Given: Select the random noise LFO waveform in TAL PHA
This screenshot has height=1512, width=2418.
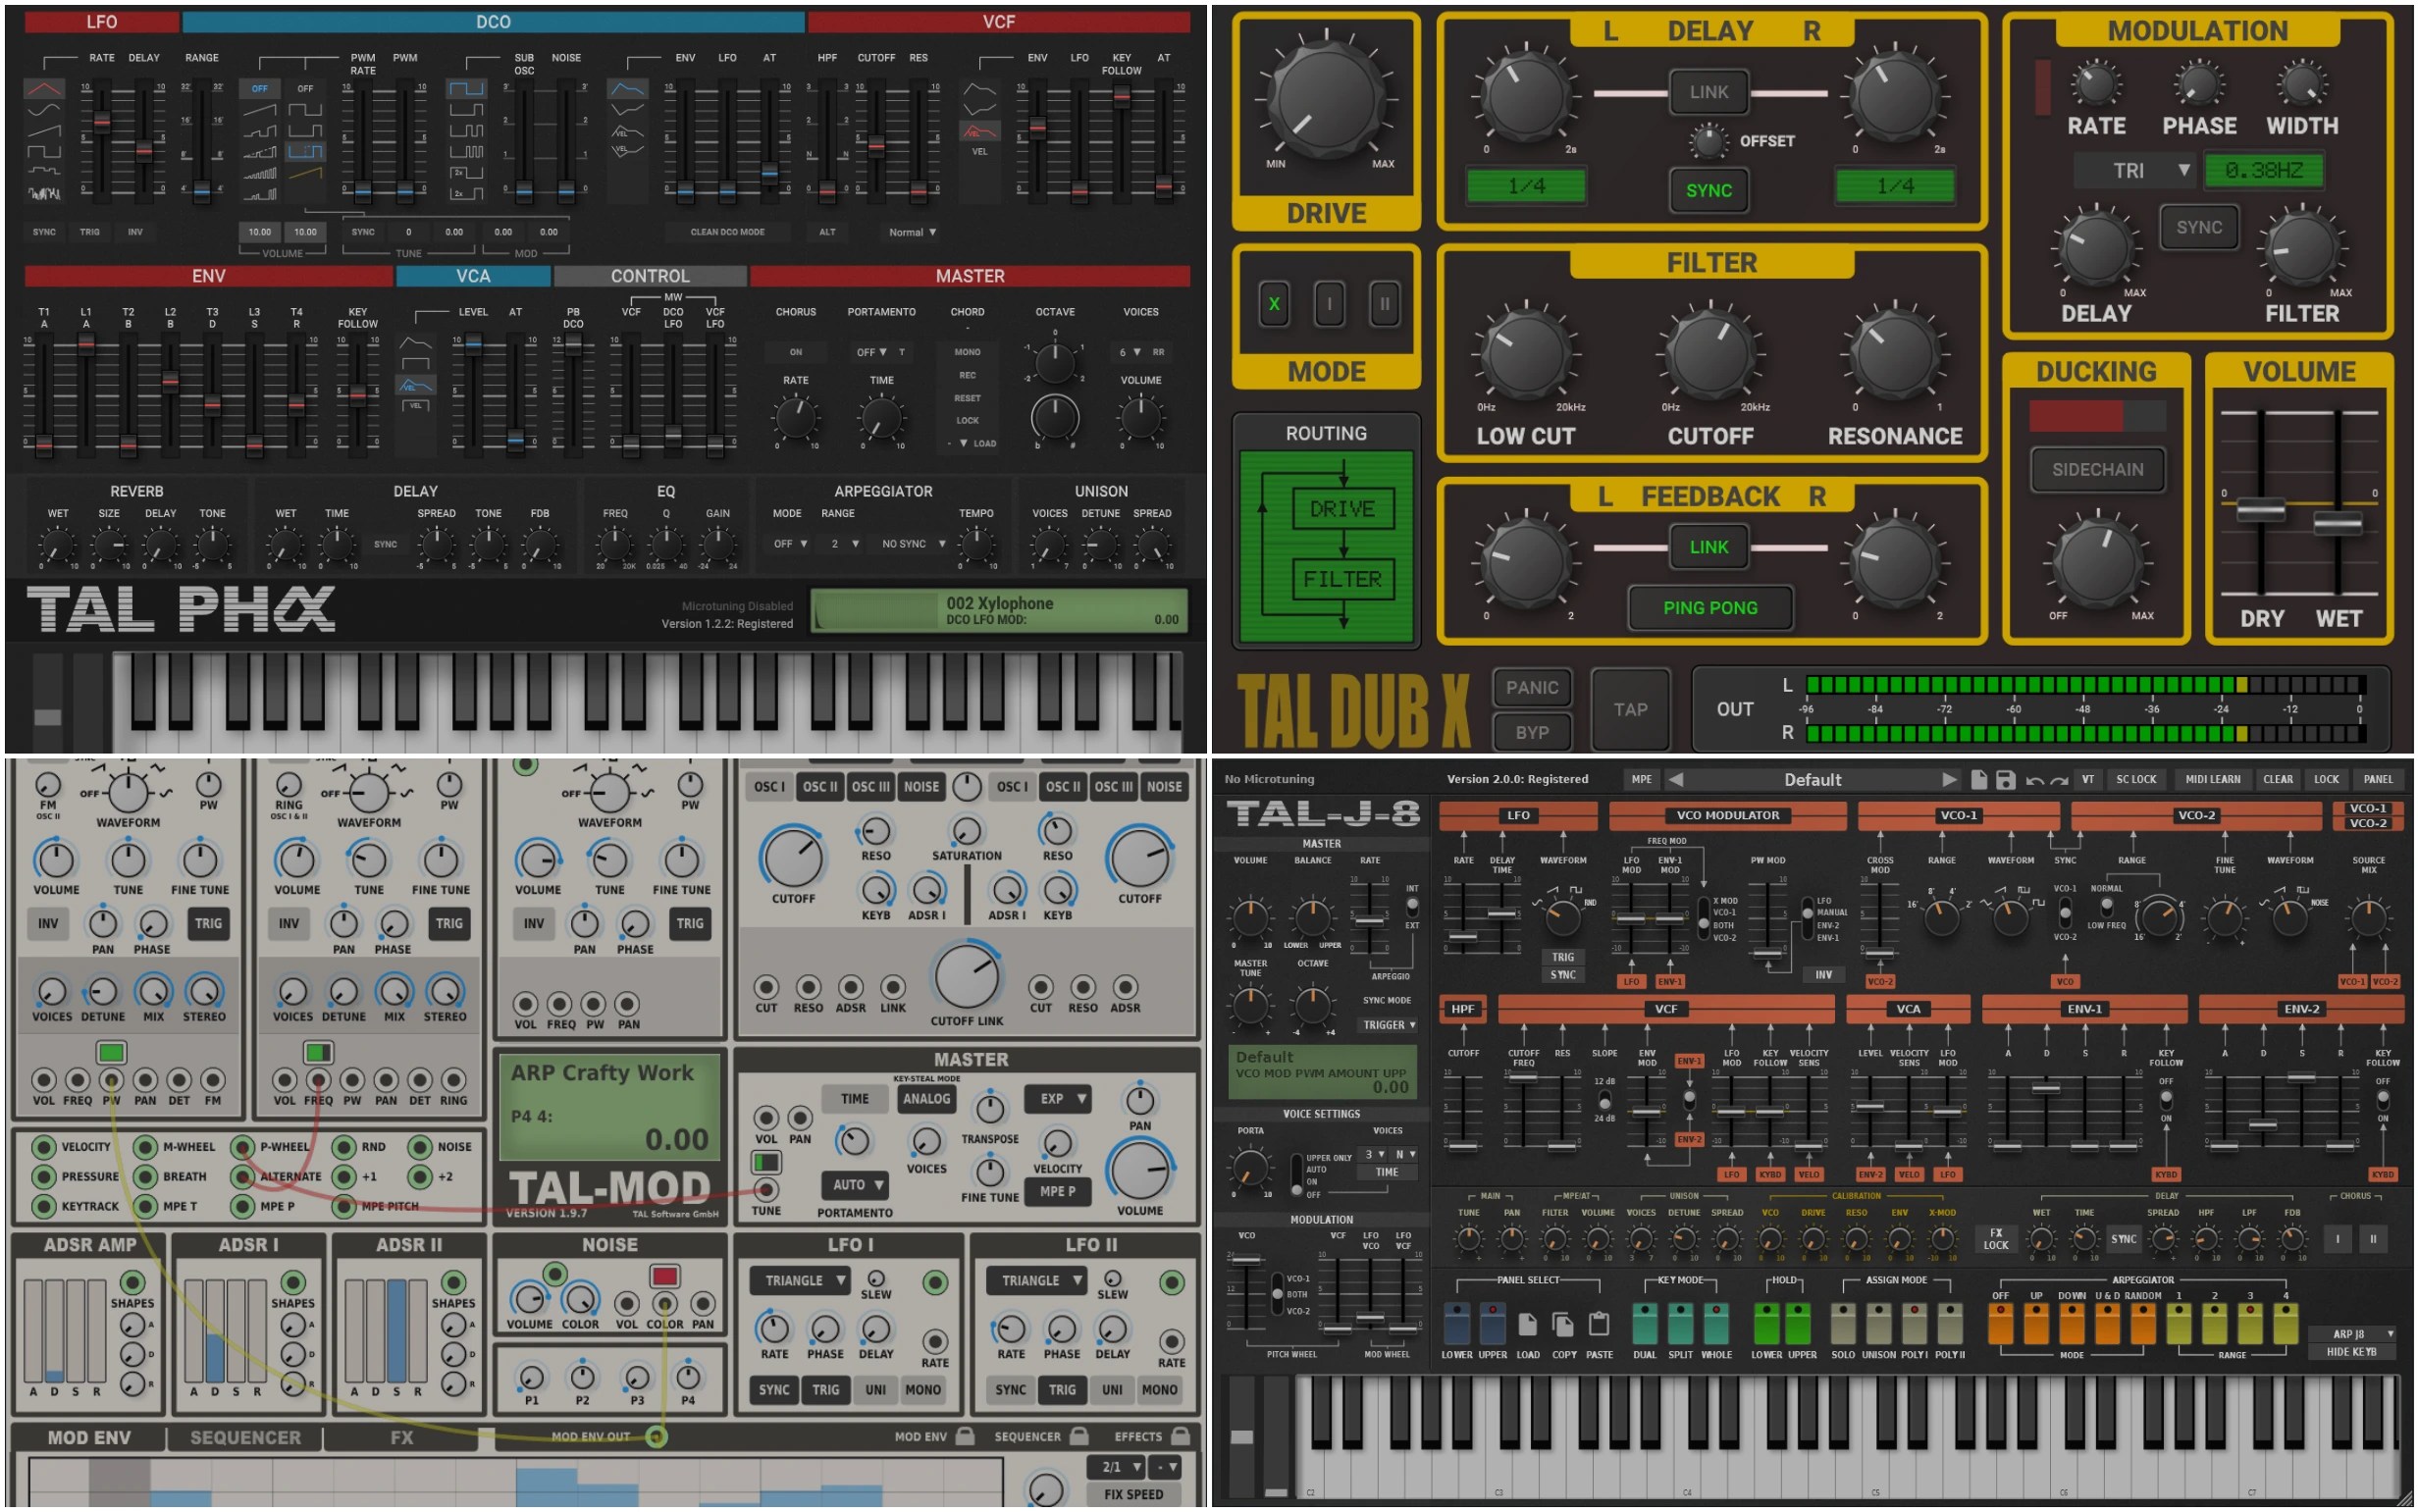Looking at the screenshot, I should [x=43, y=192].
